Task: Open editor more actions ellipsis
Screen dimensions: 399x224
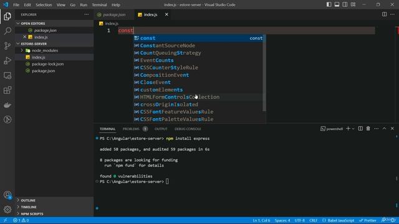Action: tap(392, 14)
